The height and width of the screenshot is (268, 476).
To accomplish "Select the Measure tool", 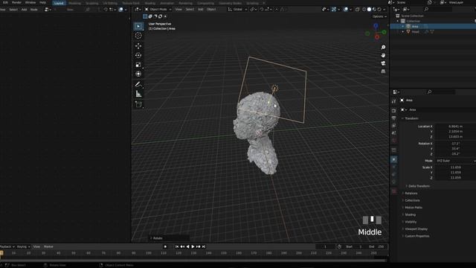I will click(x=138, y=94).
